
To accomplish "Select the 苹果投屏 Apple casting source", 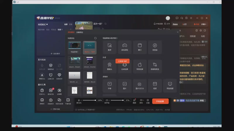I will coord(140,66).
